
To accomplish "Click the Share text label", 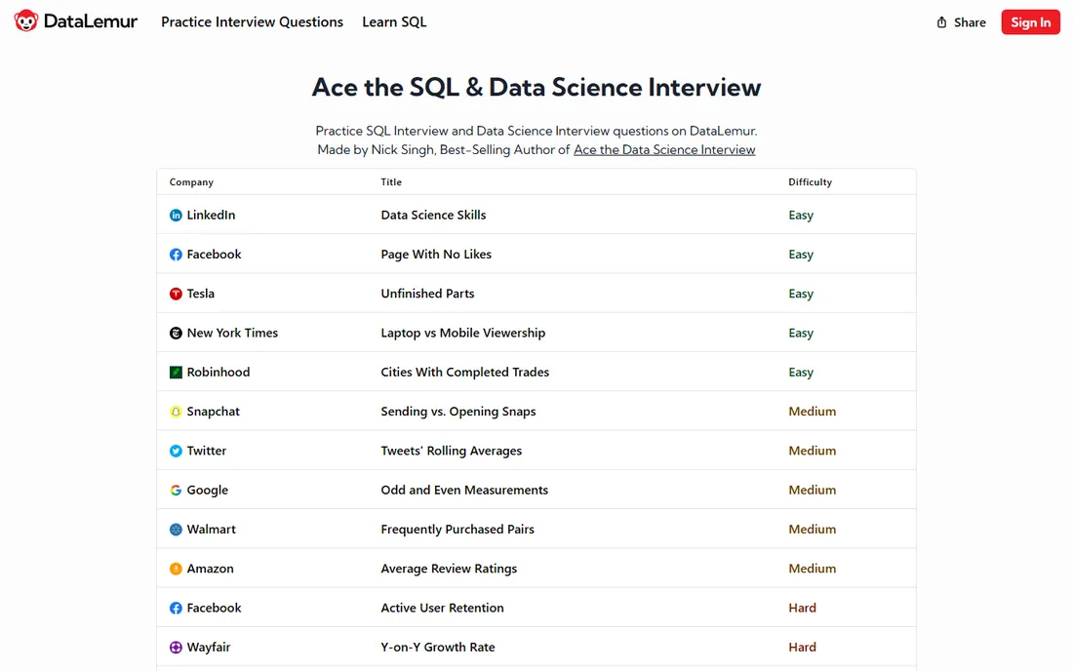I will [x=970, y=22].
